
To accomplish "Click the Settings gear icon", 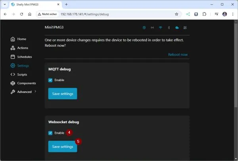I will [x=13, y=66].
